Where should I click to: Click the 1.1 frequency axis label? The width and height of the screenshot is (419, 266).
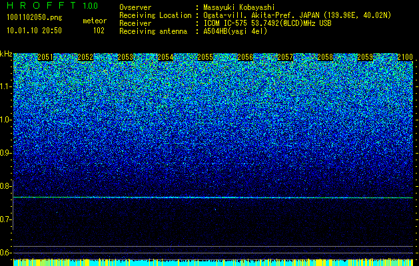(6, 86)
